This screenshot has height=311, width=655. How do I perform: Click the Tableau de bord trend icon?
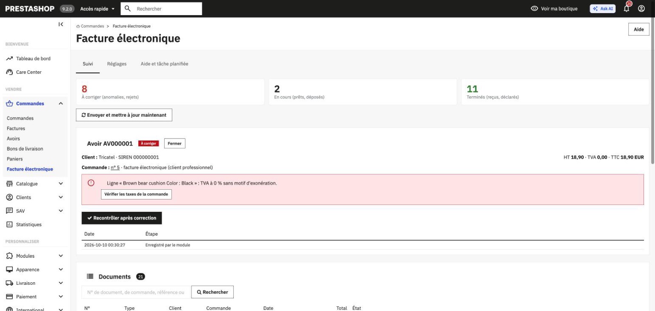click(9, 59)
